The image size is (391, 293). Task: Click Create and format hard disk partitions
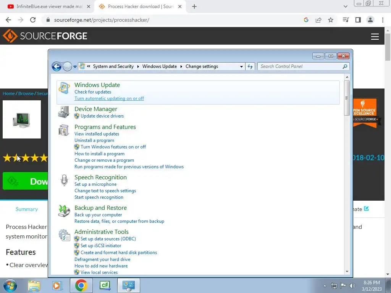pos(119,253)
